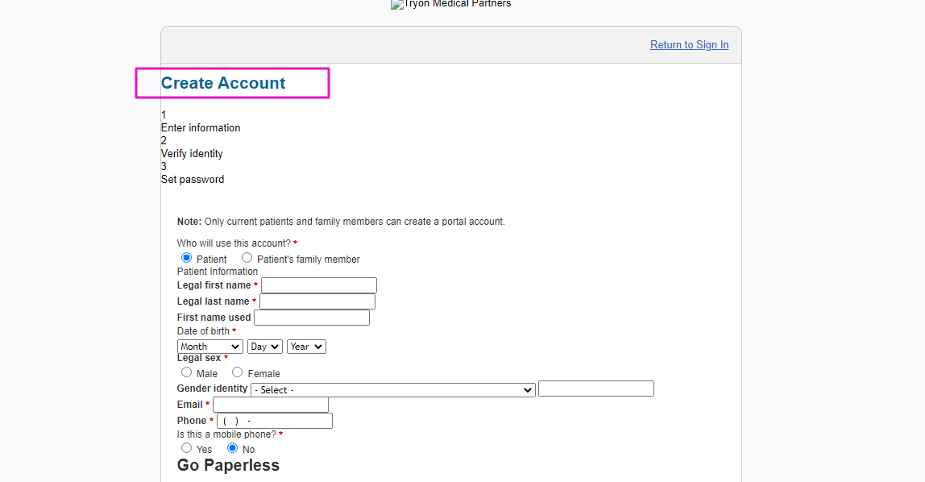This screenshot has height=482, width=925.
Task: Open the Month dropdown
Action: (210, 347)
